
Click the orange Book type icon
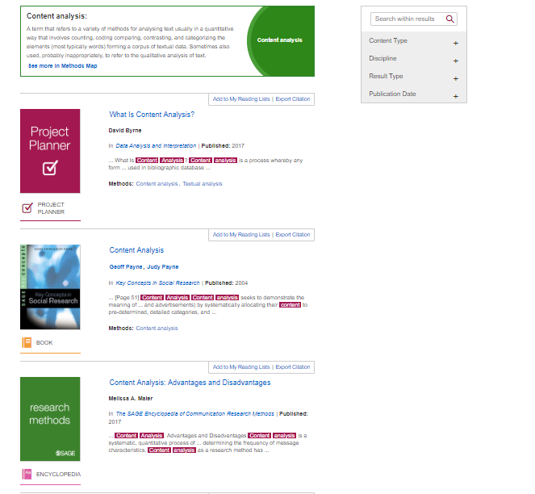[27, 342]
